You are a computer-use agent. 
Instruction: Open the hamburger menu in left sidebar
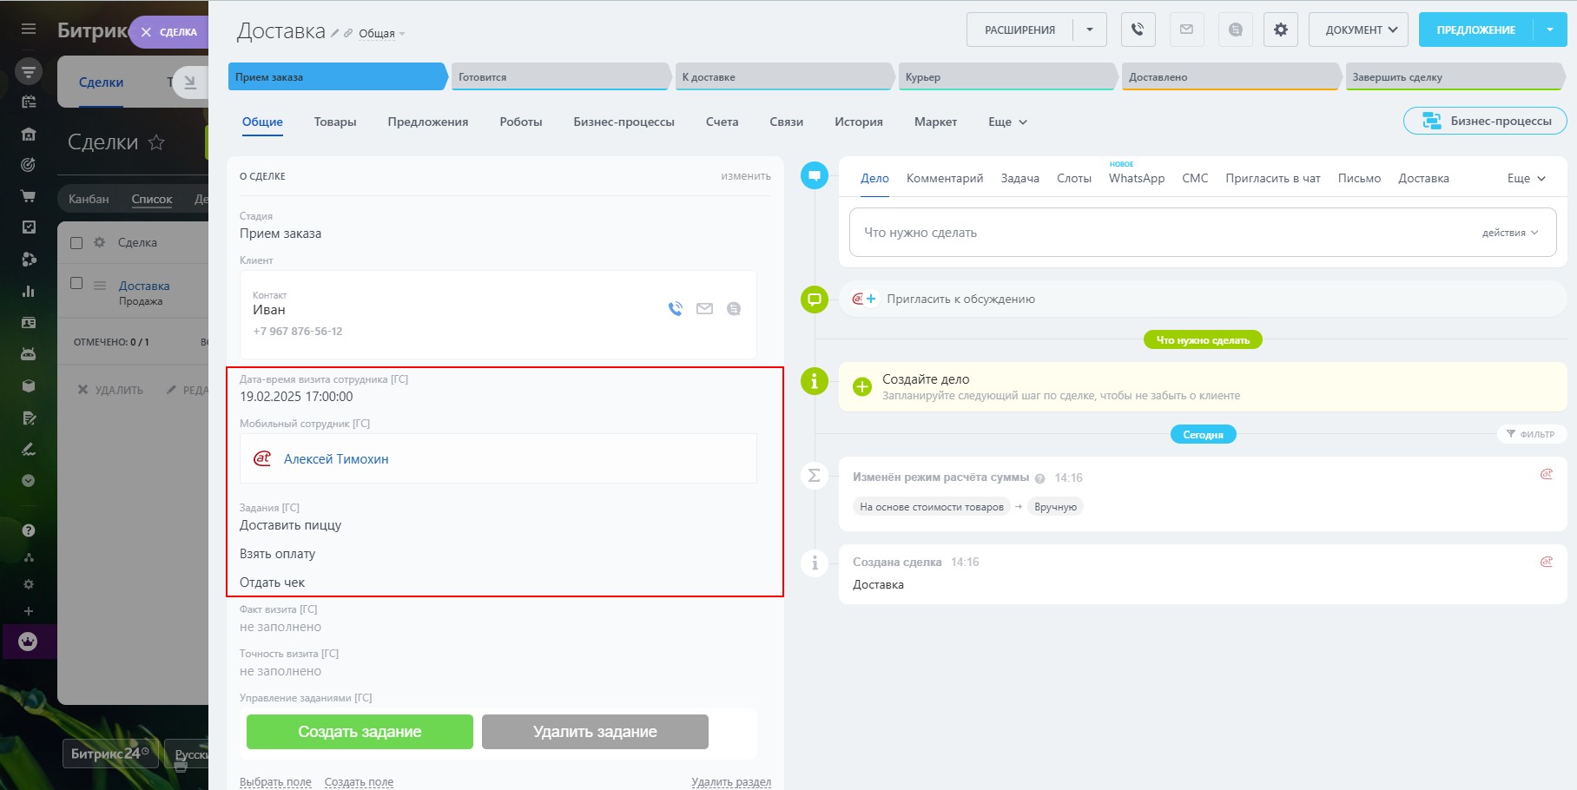pos(29,29)
